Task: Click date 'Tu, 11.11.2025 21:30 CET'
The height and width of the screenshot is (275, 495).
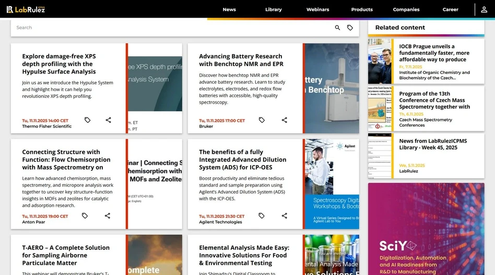Action: [221, 217]
